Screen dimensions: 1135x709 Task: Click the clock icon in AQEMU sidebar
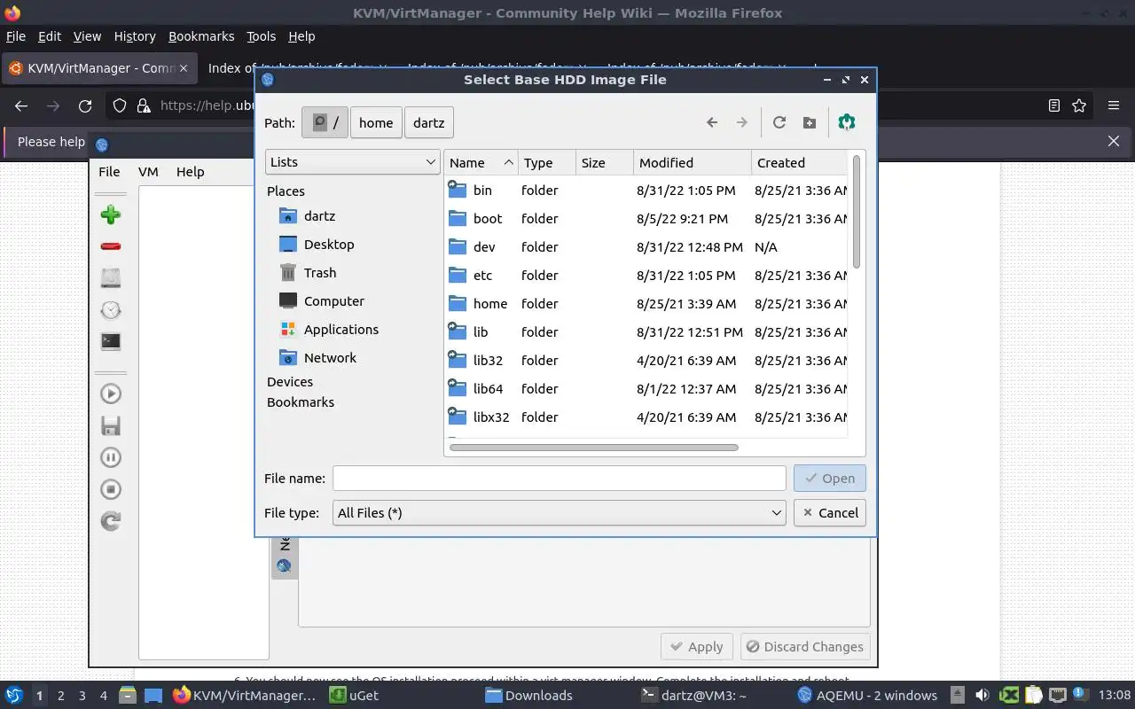(x=111, y=309)
